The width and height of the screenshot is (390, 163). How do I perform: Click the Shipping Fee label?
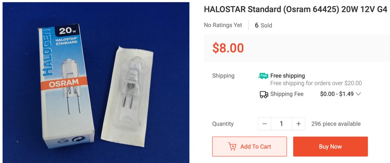287,94
